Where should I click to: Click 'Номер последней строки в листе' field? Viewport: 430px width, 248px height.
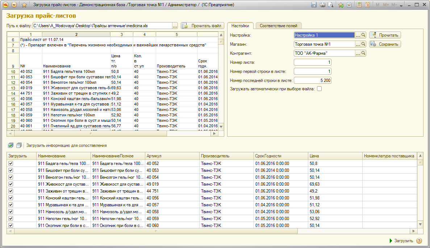click(x=312, y=80)
